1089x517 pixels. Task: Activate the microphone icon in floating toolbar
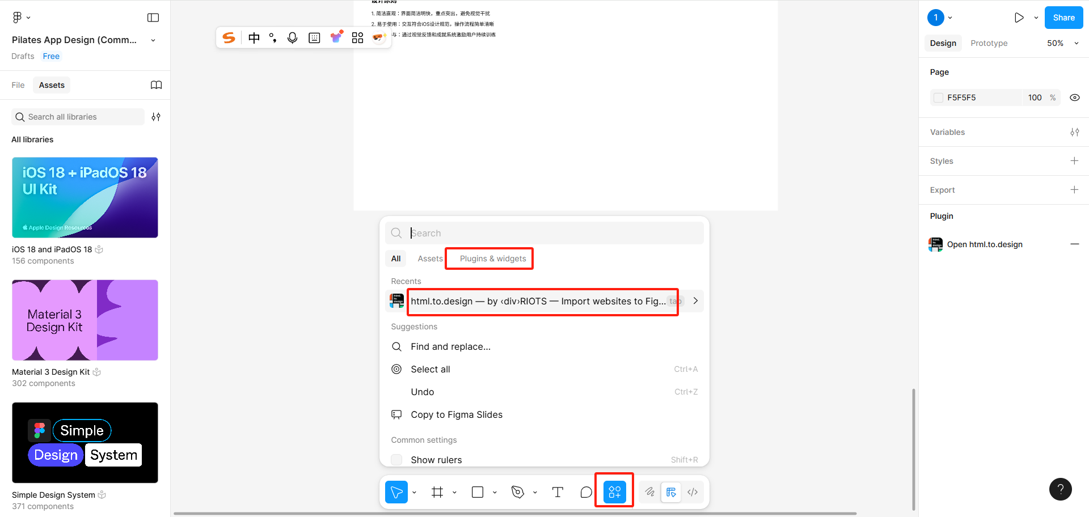[x=293, y=37]
